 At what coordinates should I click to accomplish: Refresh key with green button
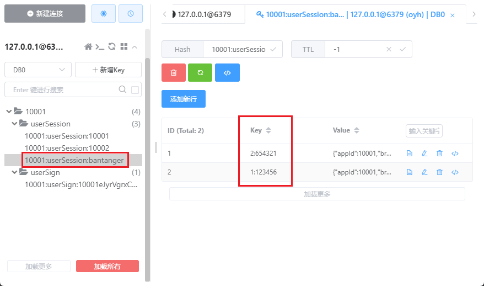pos(200,73)
